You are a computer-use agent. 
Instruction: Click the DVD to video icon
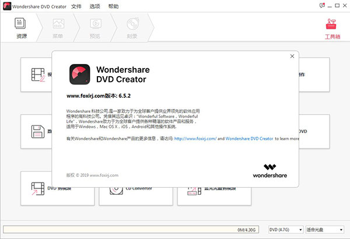click(x=38, y=188)
